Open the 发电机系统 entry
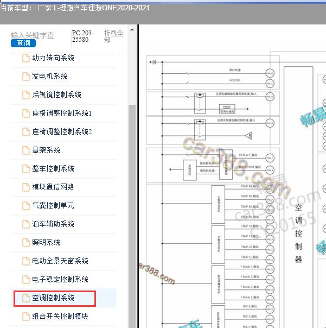 pyautogui.click(x=49, y=77)
